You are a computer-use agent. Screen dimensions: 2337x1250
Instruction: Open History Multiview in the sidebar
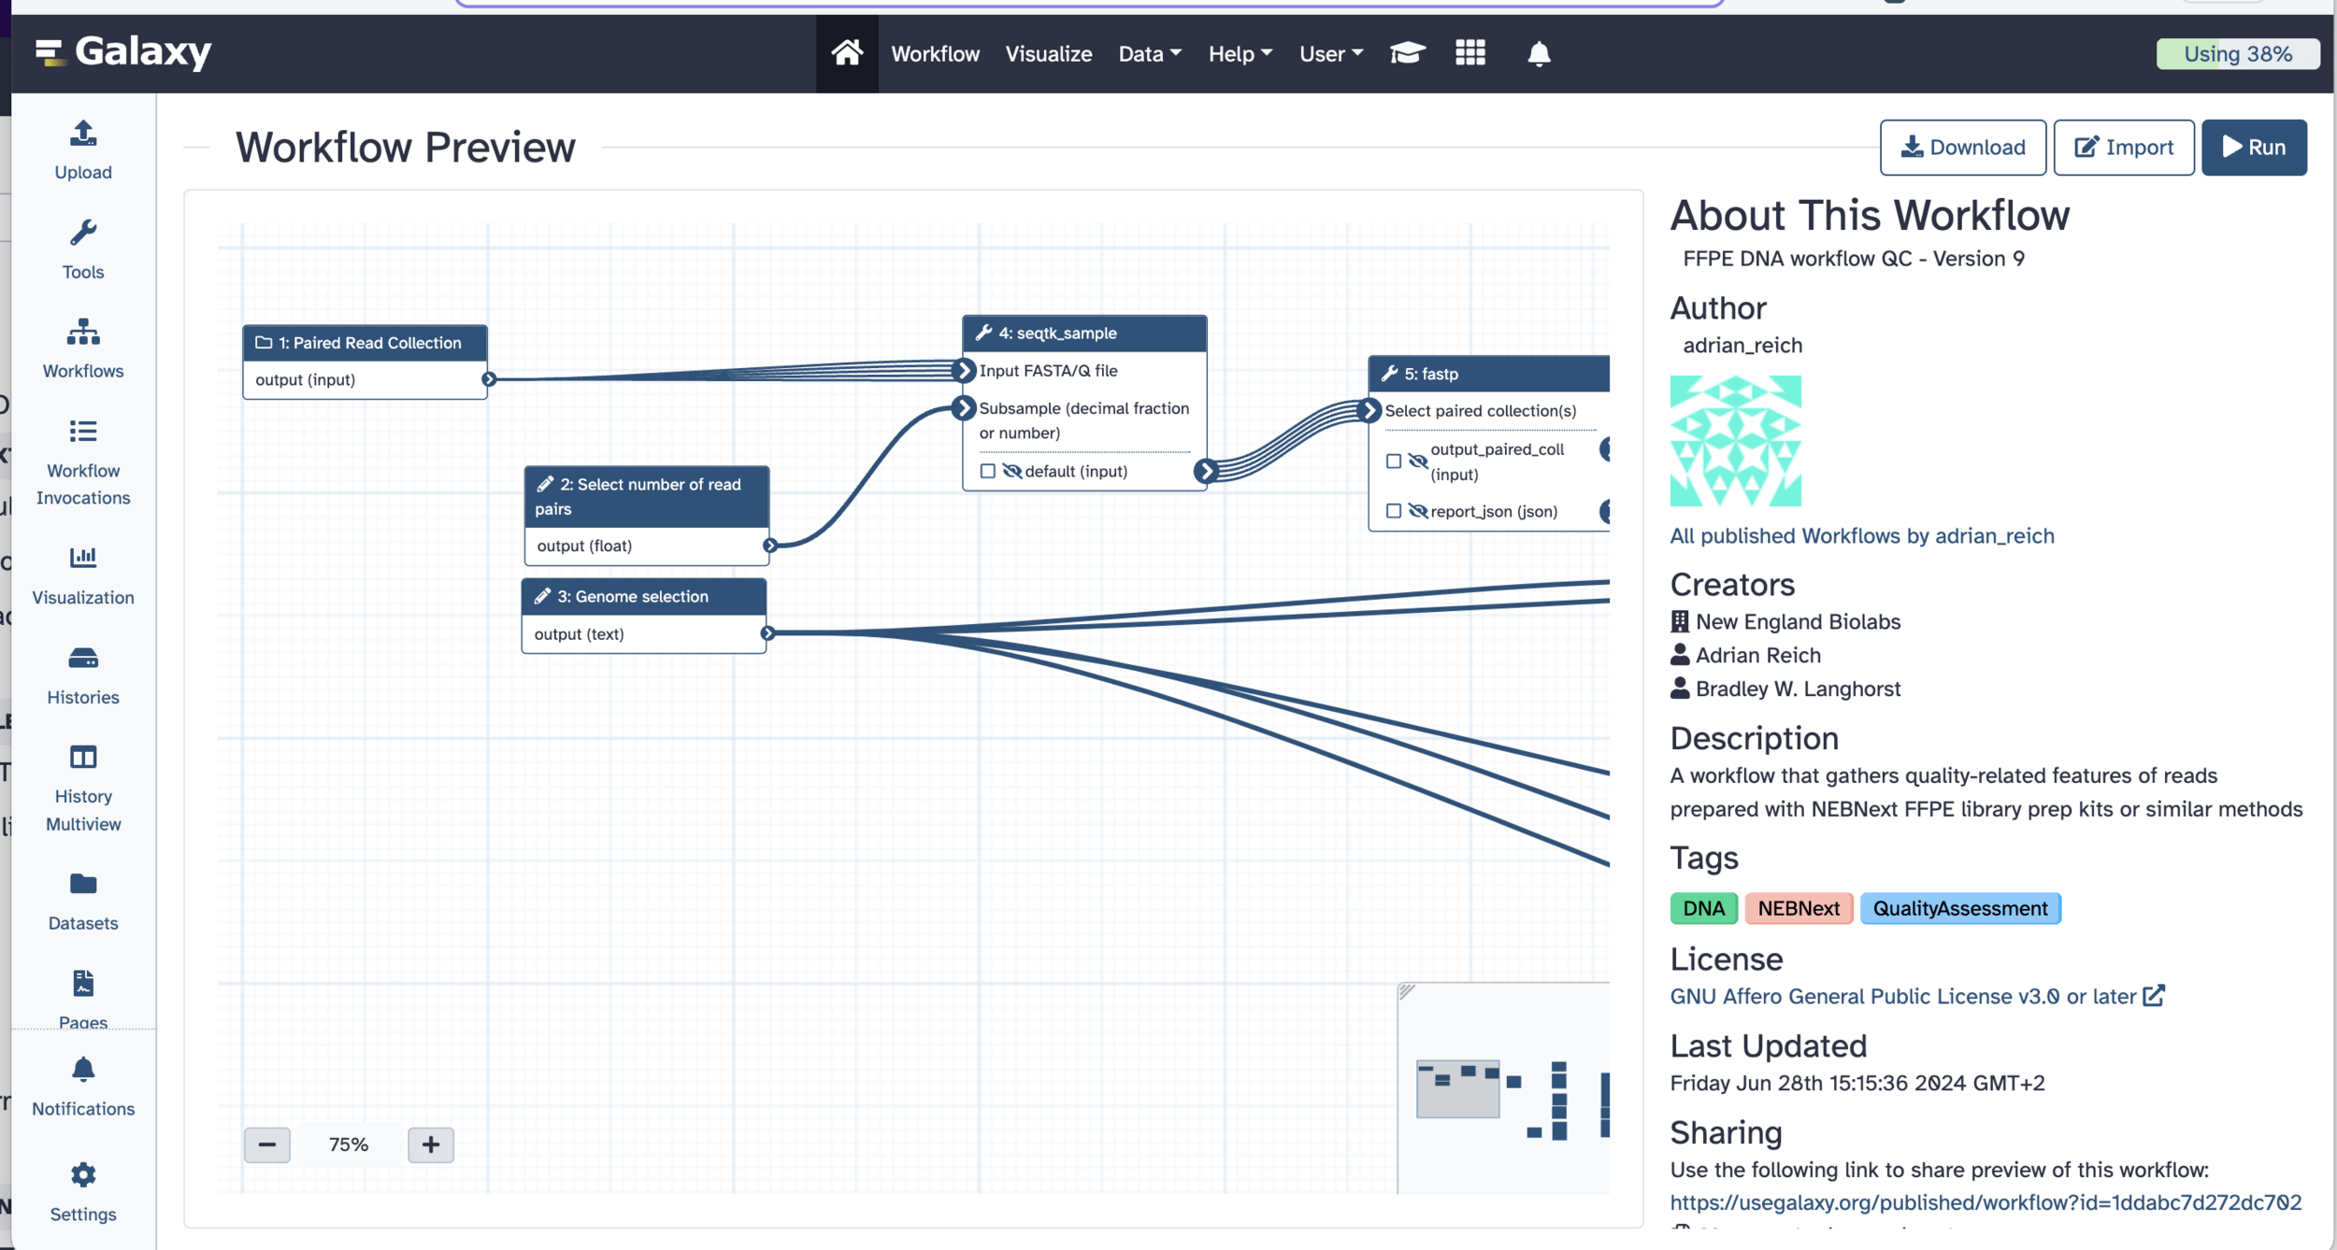click(x=83, y=788)
